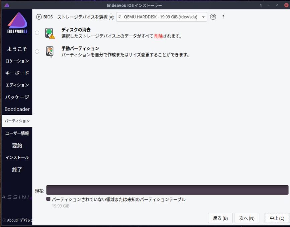Click the red 削除 word in description
Viewport: 290px width, 227px height.
158,36
